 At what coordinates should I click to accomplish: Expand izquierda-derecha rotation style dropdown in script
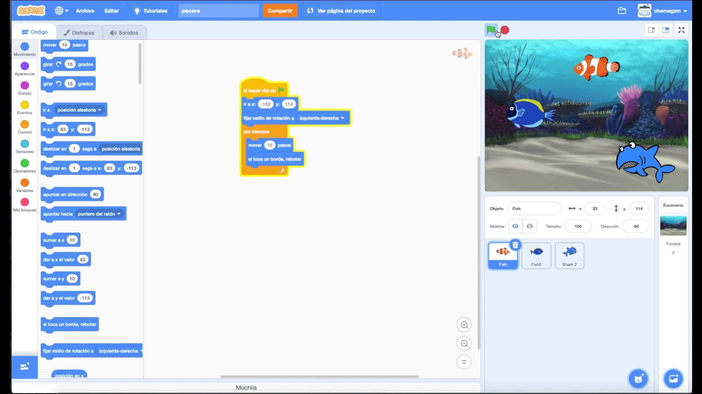click(342, 118)
